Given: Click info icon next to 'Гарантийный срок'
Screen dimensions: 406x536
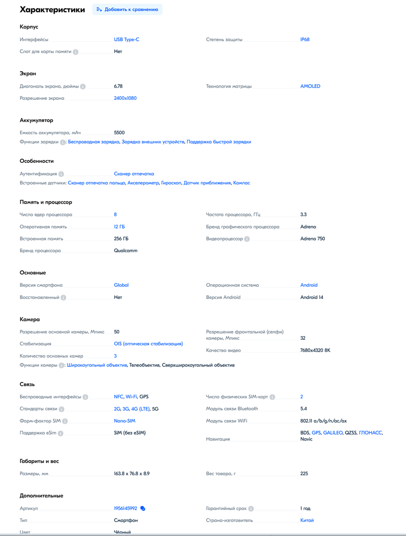Looking at the screenshot, I should [251, 508].
